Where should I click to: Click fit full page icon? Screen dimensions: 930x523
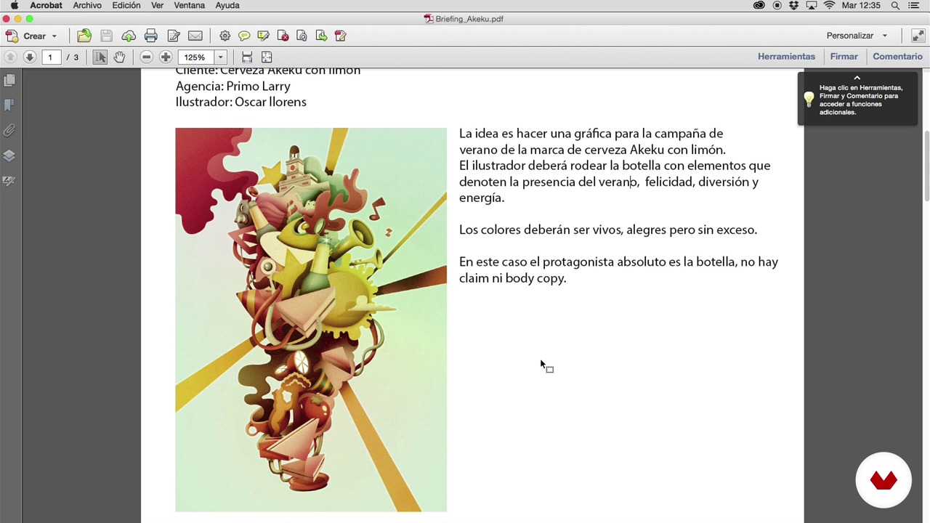[267, 57]
